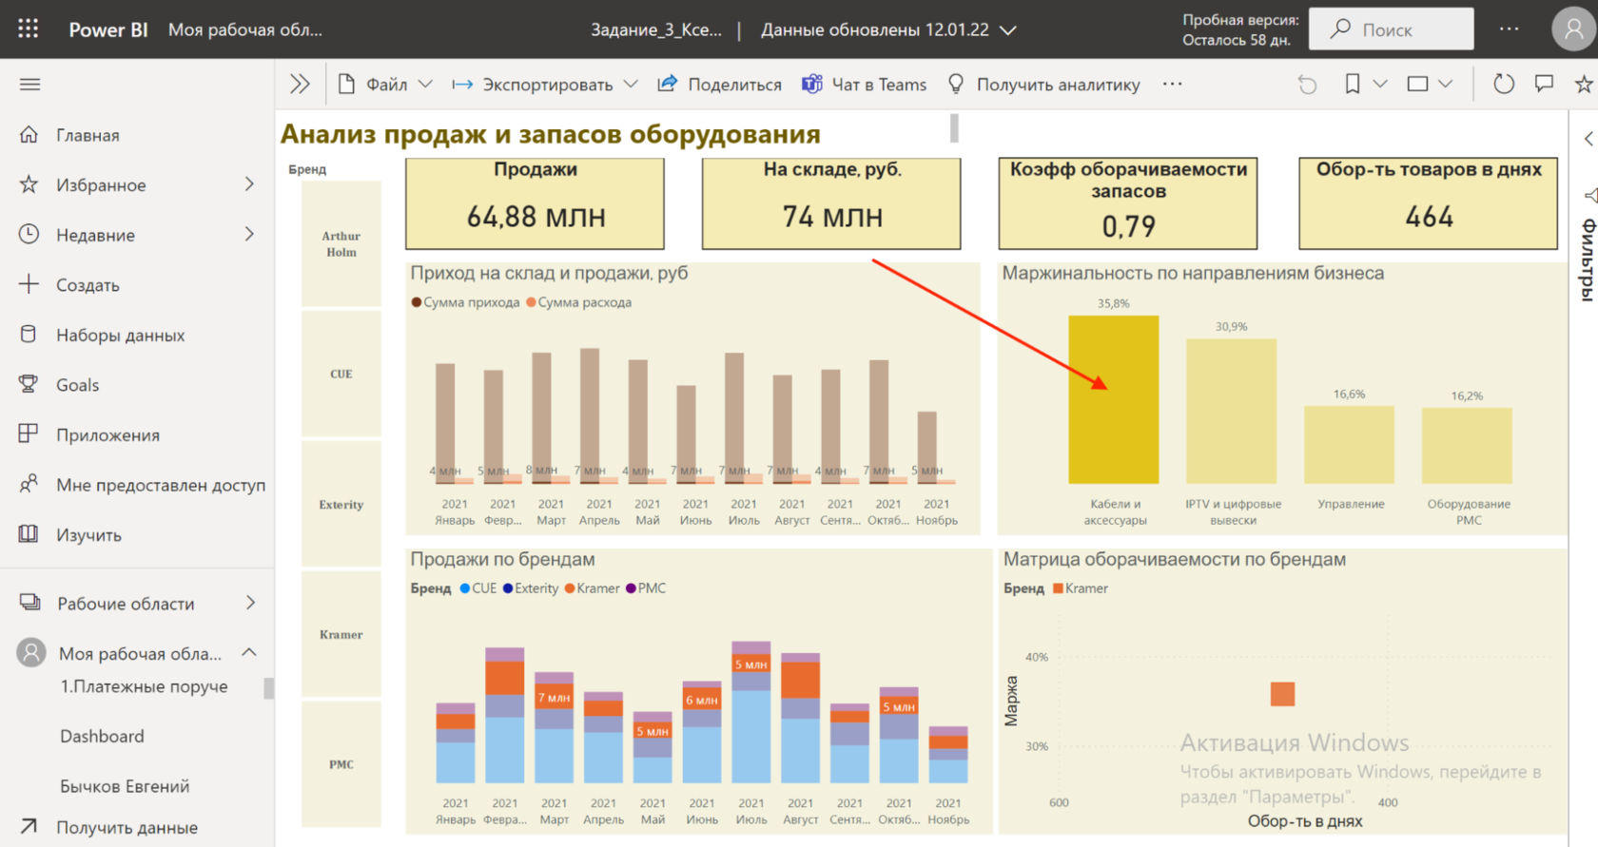Collapse the left navigation hamburger menu
Viewport: 1598px width, 847px height.
tap(29, 85)
